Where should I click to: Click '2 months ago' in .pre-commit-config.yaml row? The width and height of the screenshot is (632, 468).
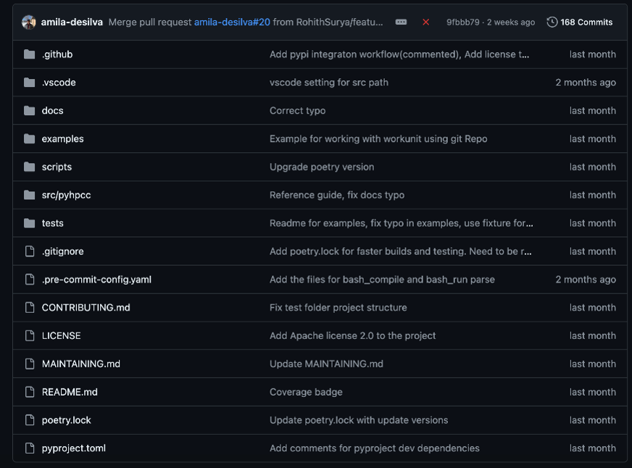click(x=586, y=280)
